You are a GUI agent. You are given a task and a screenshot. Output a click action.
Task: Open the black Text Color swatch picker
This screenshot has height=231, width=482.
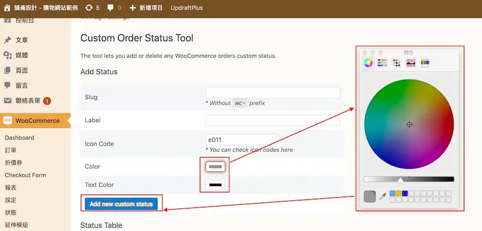[x=215, y=185]
